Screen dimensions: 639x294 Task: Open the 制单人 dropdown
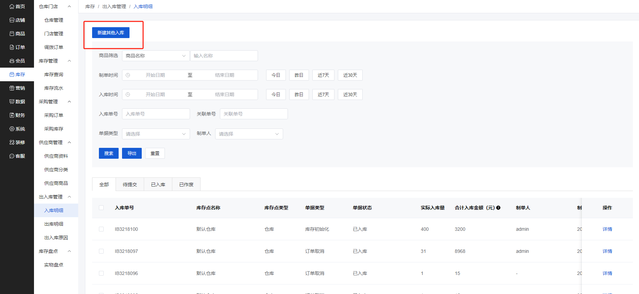point(249,134)
